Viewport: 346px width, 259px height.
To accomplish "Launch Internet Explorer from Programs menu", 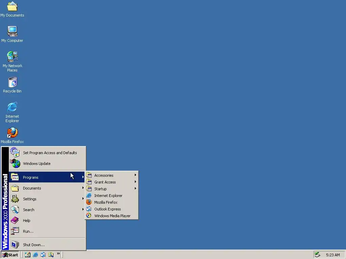I will [112, 196].
